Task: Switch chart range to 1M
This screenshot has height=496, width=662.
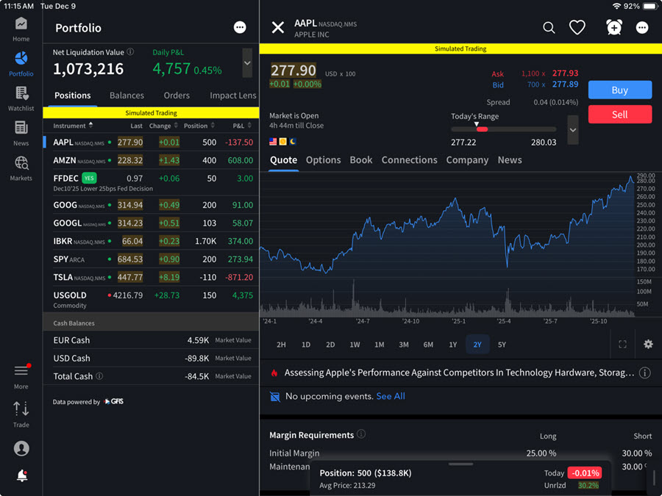Action: pyautogui.click(x=380, y=345)
